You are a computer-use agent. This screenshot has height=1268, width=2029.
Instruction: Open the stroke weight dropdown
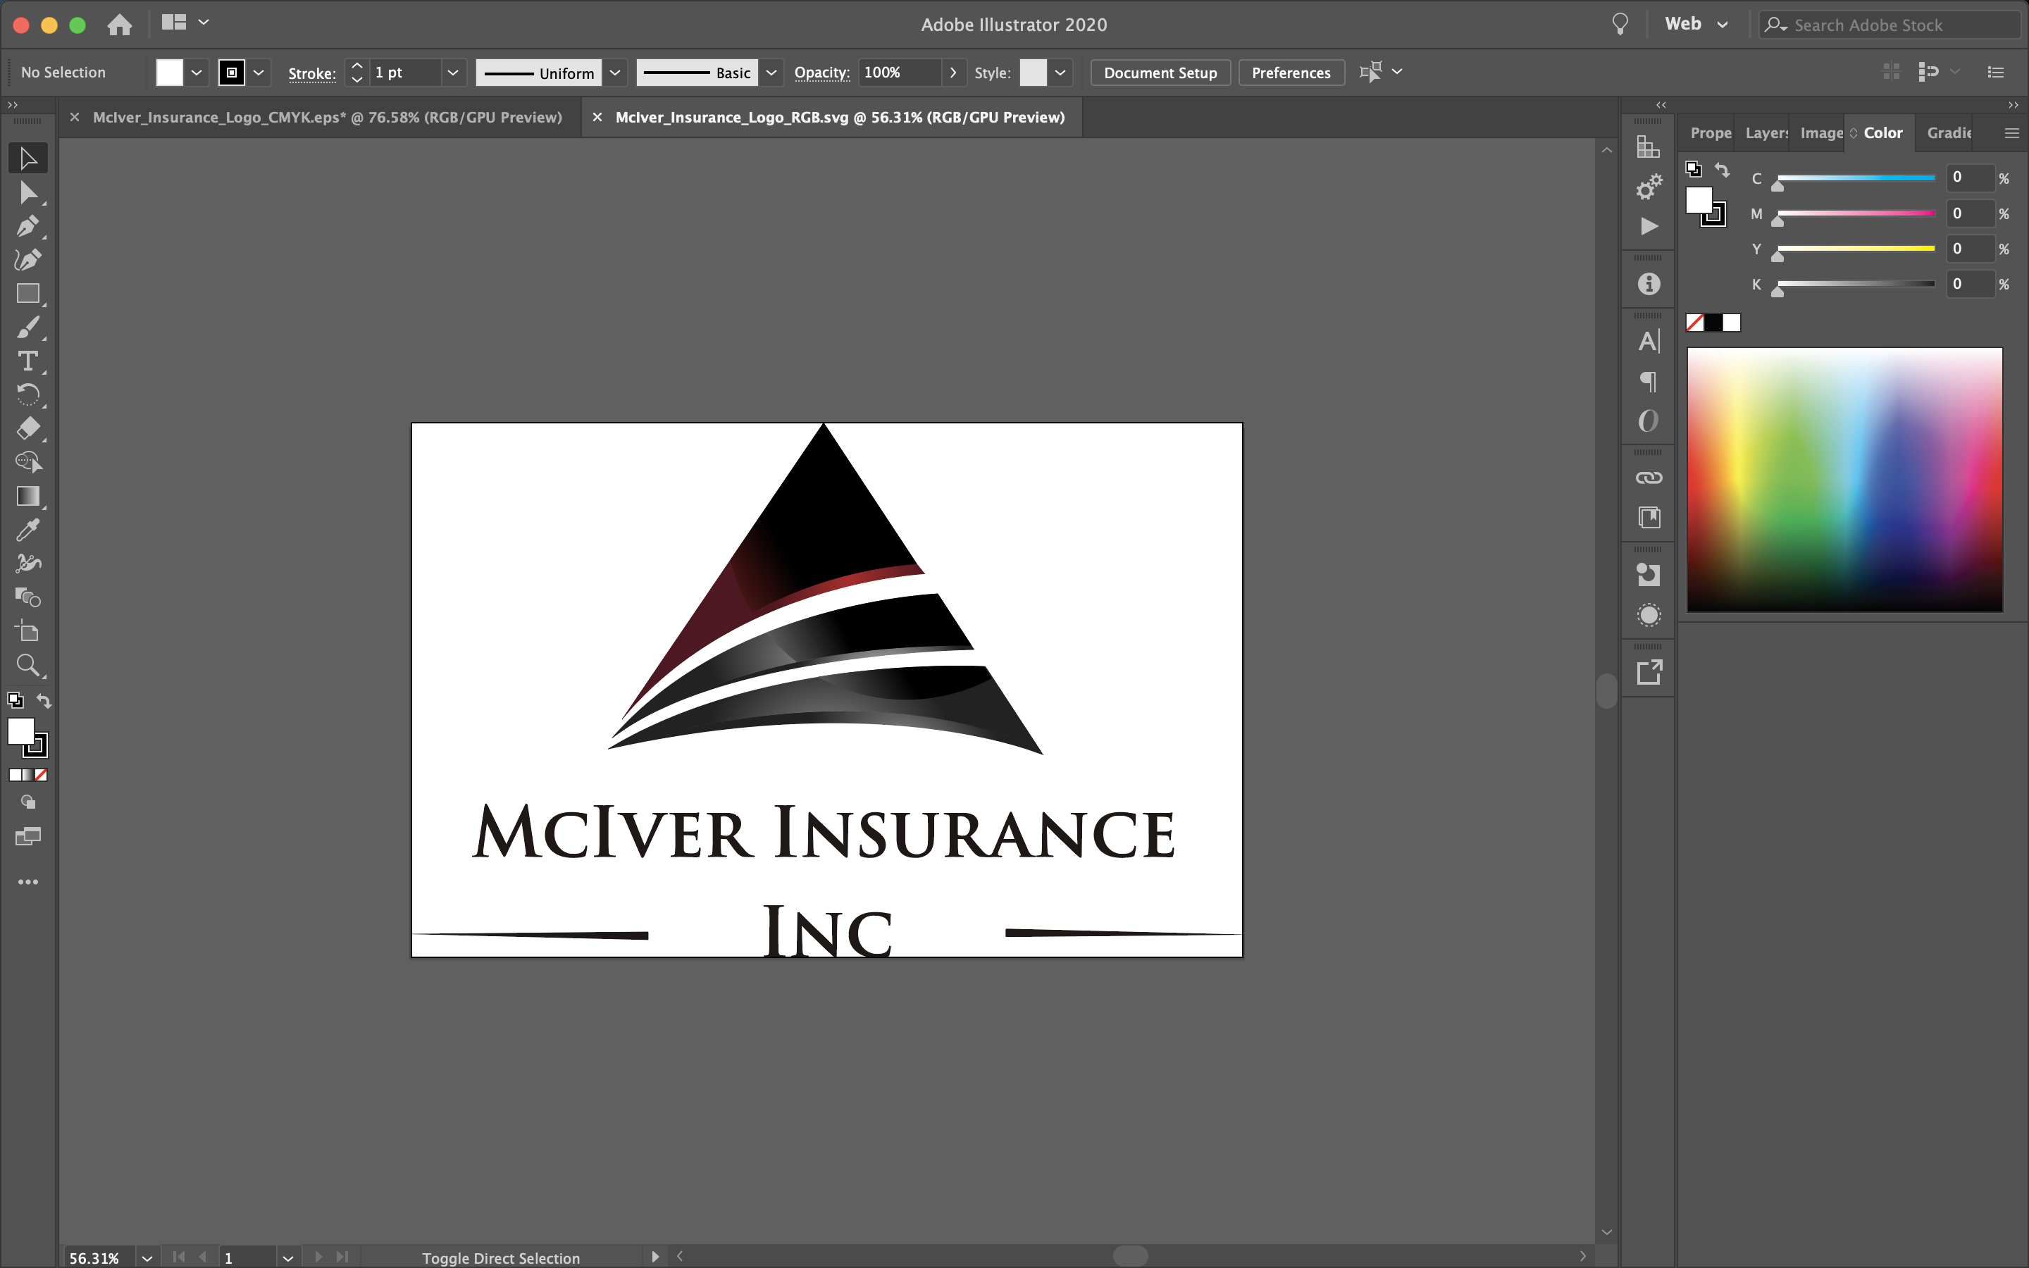click(453, 73)
